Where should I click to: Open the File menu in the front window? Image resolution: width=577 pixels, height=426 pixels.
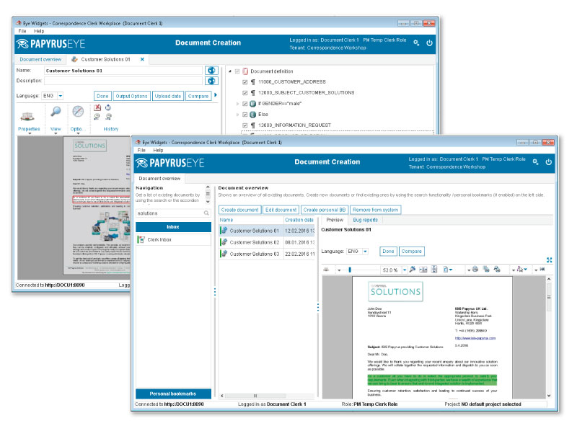141,150
